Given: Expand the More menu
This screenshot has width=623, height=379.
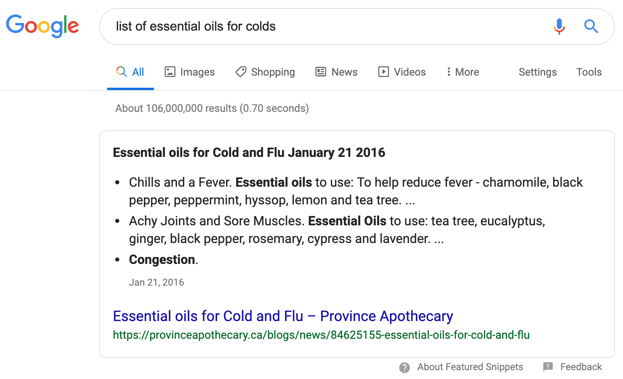Looking at the screenshot, I should click(x=463, y=72).
